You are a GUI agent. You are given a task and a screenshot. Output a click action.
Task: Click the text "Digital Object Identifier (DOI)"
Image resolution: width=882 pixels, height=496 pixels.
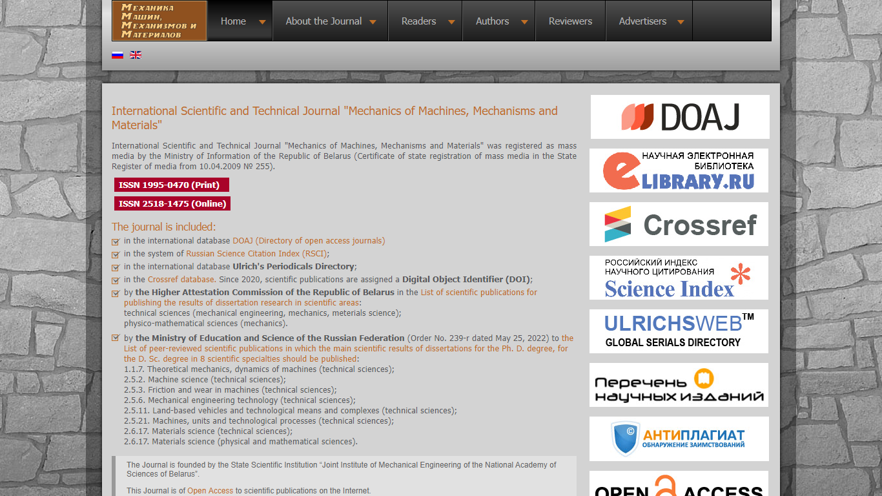466,280
